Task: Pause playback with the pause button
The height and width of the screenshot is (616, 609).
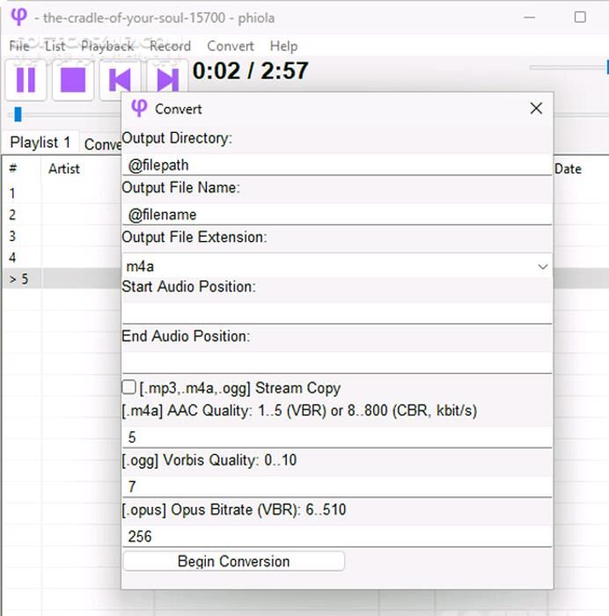Action: click(x=26, y=80)
